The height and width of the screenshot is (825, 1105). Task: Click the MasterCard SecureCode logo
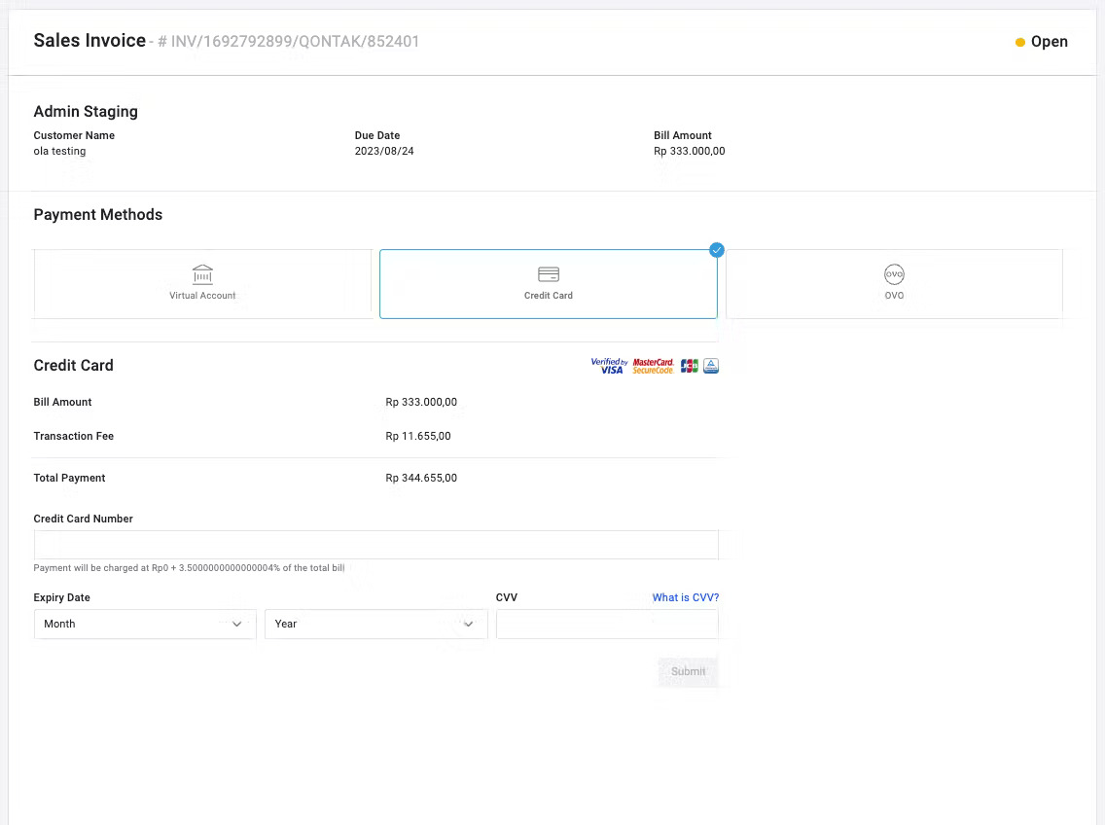coord(653,366)
